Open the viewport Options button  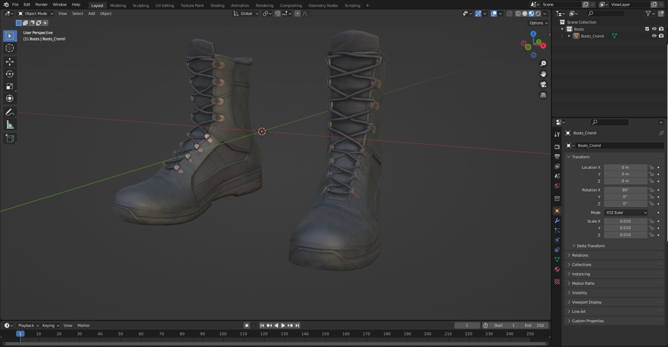tap(538, 23)
